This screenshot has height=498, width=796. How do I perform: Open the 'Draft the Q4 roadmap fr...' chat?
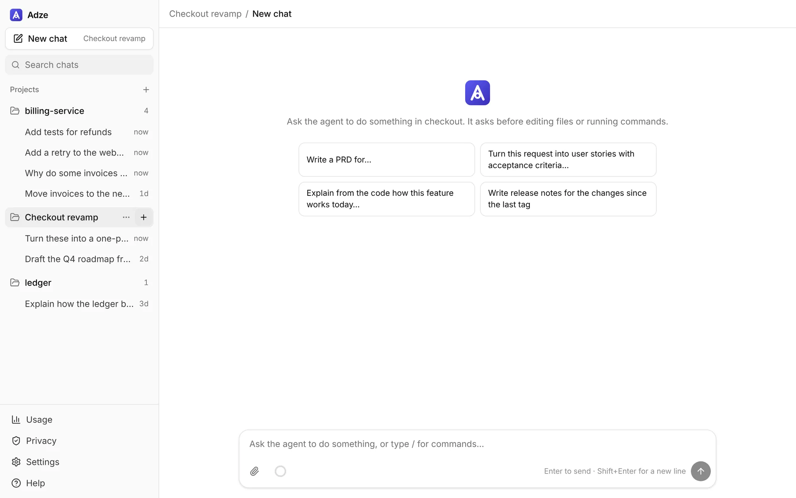point(79,259)
